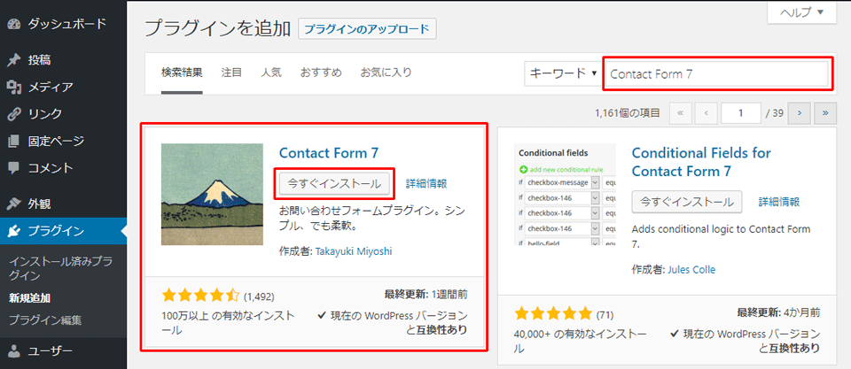The height and width of the screenshot is (369, 851).
Task: Go to first page with « button
Action: [x=681, y=113]
